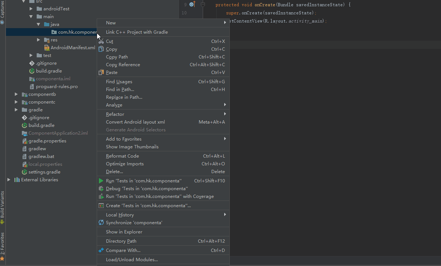Viewport: 441px width, 266px height.
Task: Click the super.onCreate code line
Action: [x=271, y=13]
